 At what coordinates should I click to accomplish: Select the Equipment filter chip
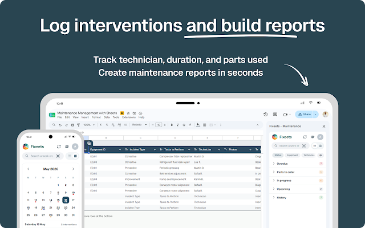click(x=293, y=155)
